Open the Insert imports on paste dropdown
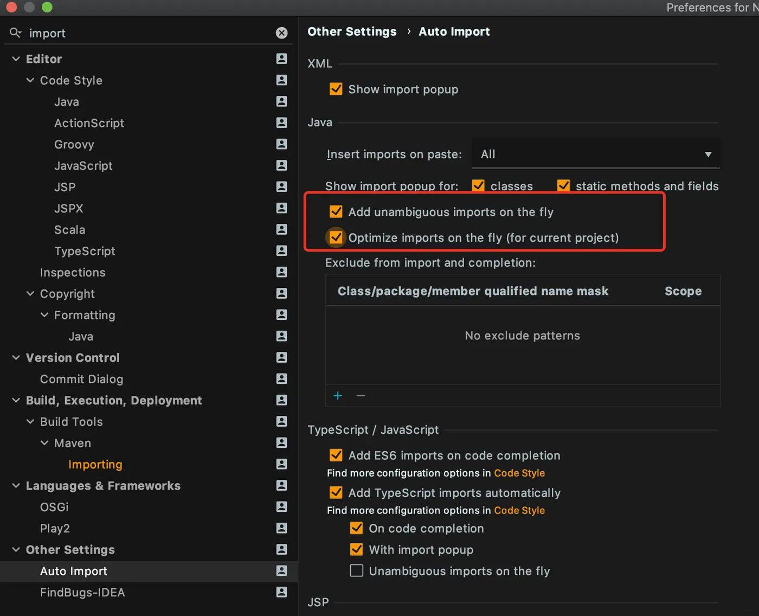 tap(595, 154)
